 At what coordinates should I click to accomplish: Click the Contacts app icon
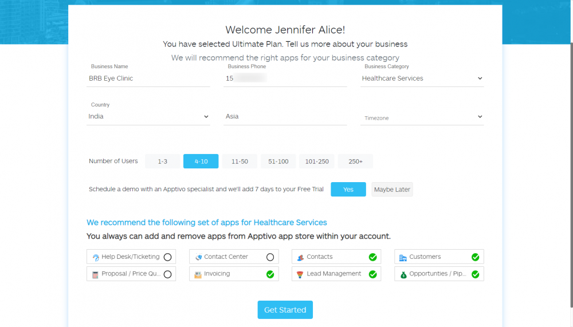[300, 257]
